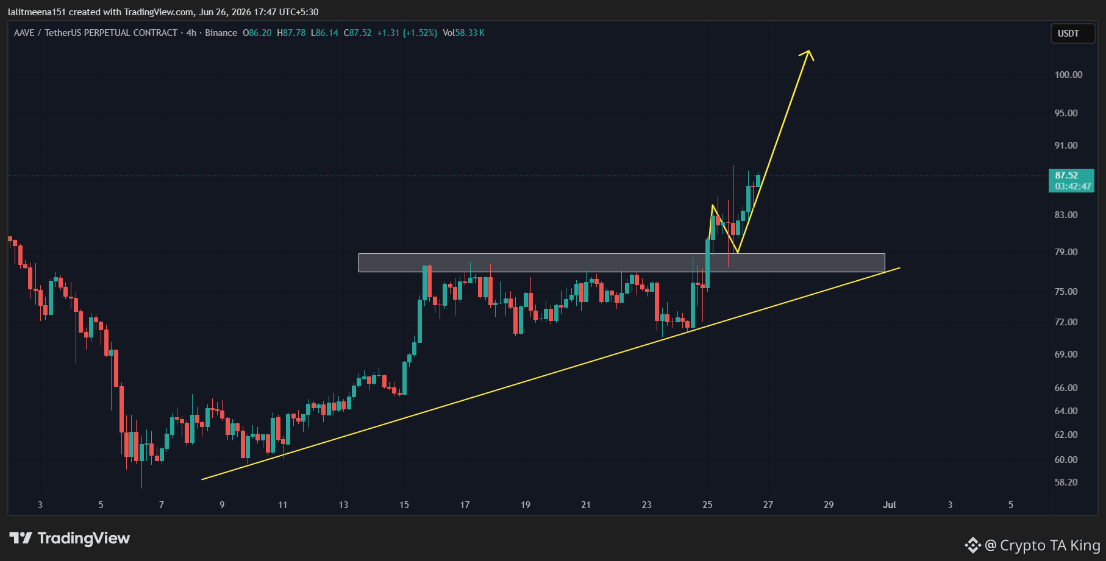Click the 64.00 price axis label

[x=1066, y=411]
